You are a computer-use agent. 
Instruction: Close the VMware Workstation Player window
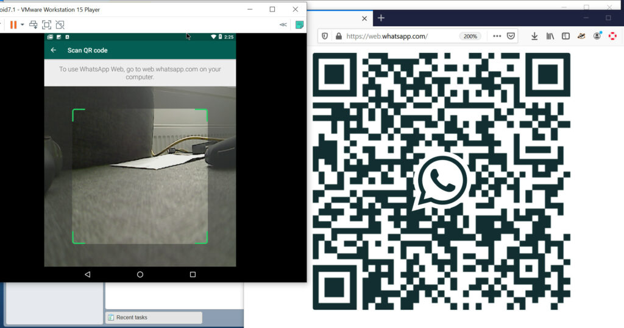pyautogui.click(x=296, y=9)
